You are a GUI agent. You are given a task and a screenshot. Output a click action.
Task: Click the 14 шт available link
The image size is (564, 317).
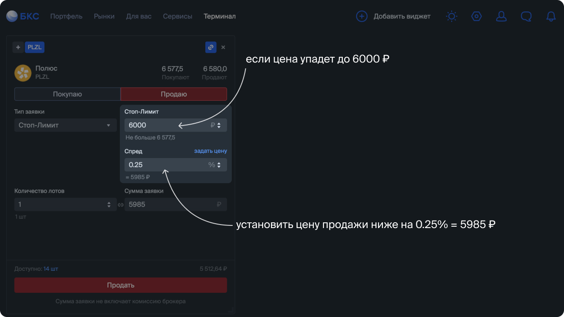tap(51, 269)
